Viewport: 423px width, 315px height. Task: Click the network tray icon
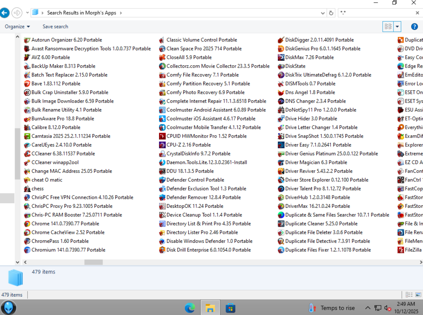378,308
